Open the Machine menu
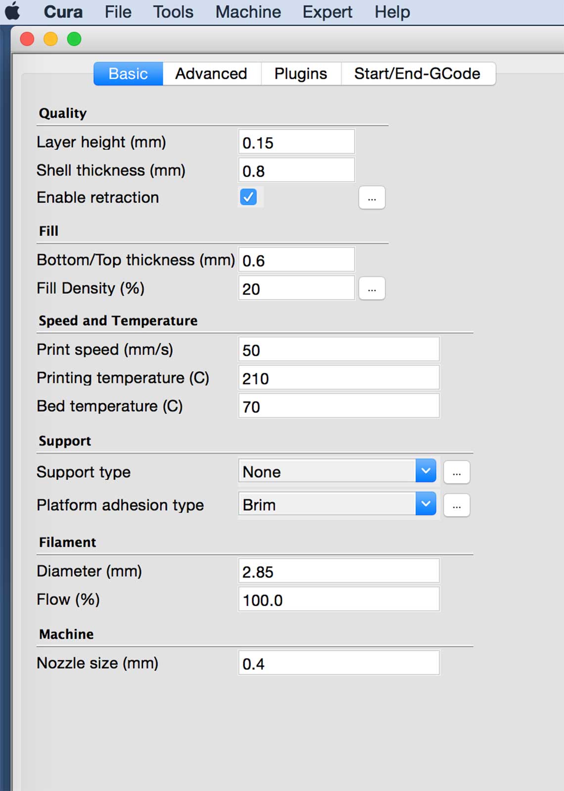The image size is (564, 791). point(248,12)
